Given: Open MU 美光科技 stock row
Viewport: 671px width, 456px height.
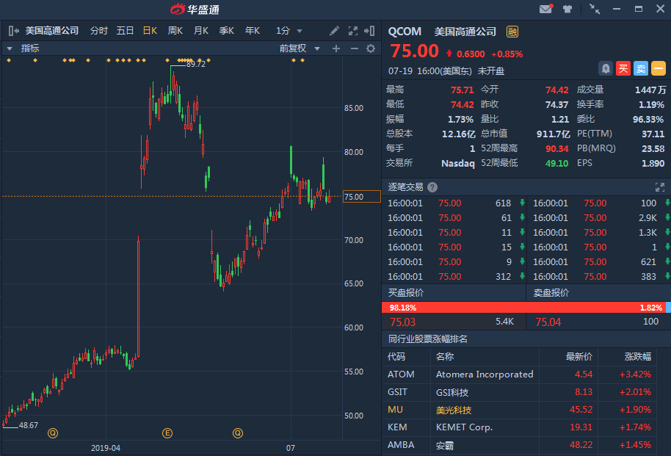Looking at the screenshot, I should pyautogui.click(x=520, y=410).
